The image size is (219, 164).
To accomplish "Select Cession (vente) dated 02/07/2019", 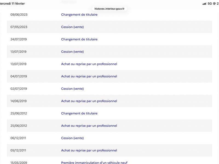I will tap(72, 89).
